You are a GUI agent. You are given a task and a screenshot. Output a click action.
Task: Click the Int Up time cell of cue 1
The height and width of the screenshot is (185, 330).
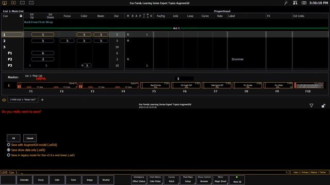(x=43, y=34)
